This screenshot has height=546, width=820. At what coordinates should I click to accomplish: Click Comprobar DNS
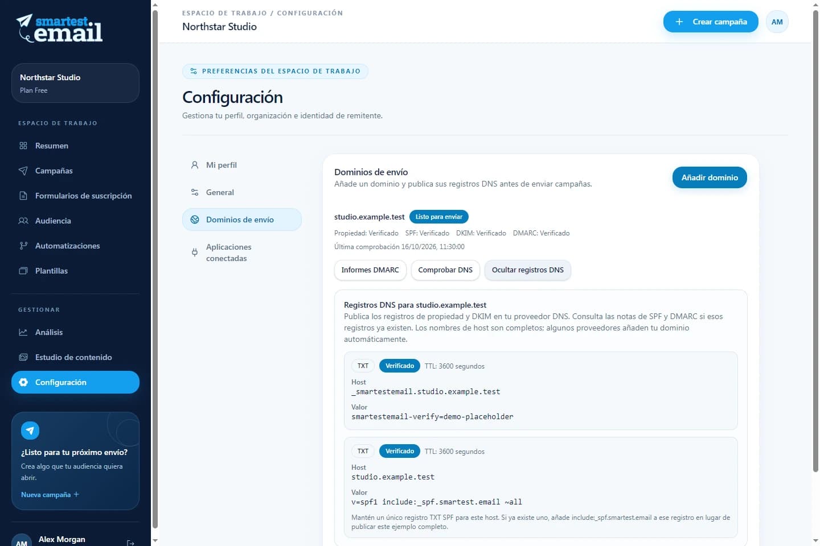[445, 270]
